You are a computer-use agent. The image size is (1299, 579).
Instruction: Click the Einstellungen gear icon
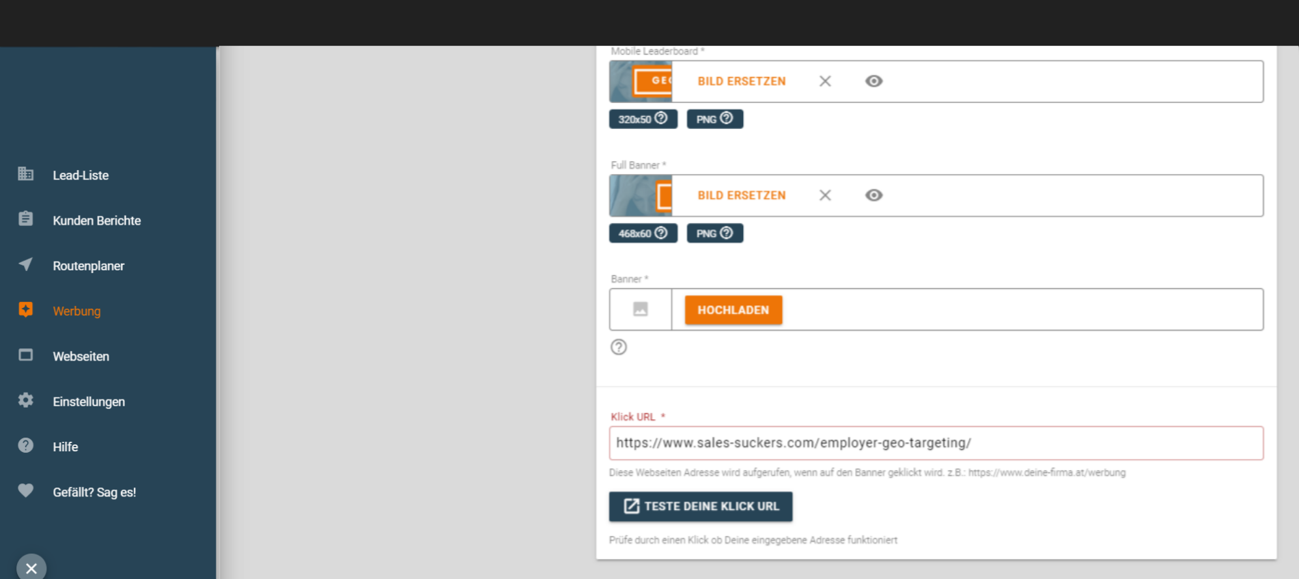tap(26, 400)
